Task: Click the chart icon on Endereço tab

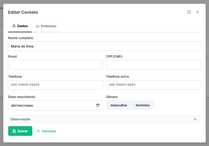Action: click(x=38, y=26)
